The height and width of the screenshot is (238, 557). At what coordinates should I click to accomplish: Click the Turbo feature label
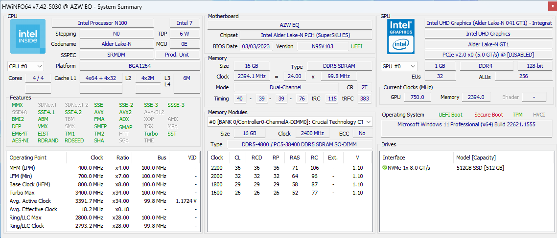click(151, 134)
